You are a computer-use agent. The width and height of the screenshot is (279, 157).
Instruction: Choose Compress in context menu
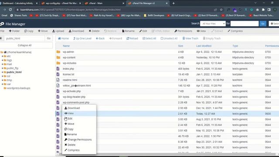72,150
